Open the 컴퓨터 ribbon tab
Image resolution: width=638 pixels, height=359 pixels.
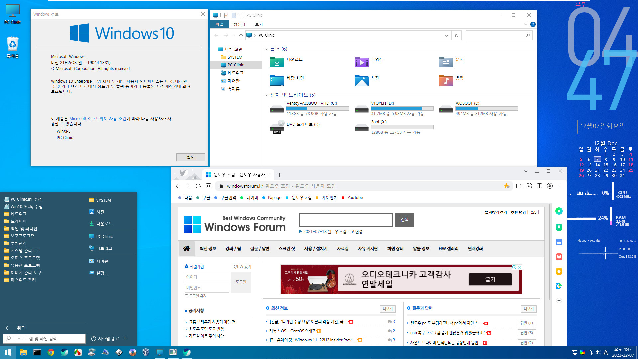pyautogui.click(x=239, y=24)
